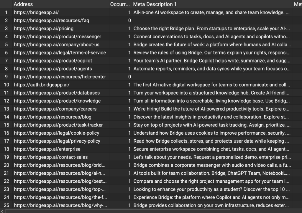Select row number 25
Screen dimensions: 302x213
click(x=6, y=205)
